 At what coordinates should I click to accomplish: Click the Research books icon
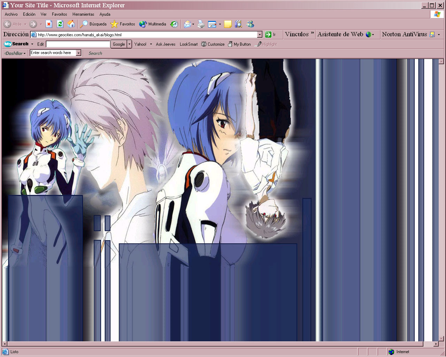238,24
